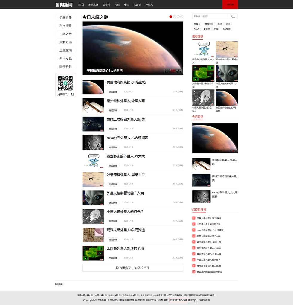Image resolution: width=293 pixels, height=305 pixels.
Task: Click the ICP number link in footer
Action: point(178,300)
